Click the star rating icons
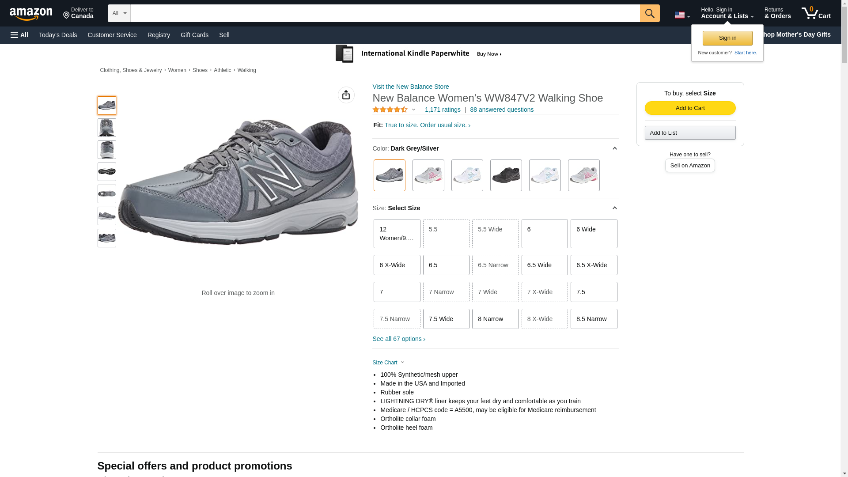Viewport: 848px width, 477px height. pos(390,110)
